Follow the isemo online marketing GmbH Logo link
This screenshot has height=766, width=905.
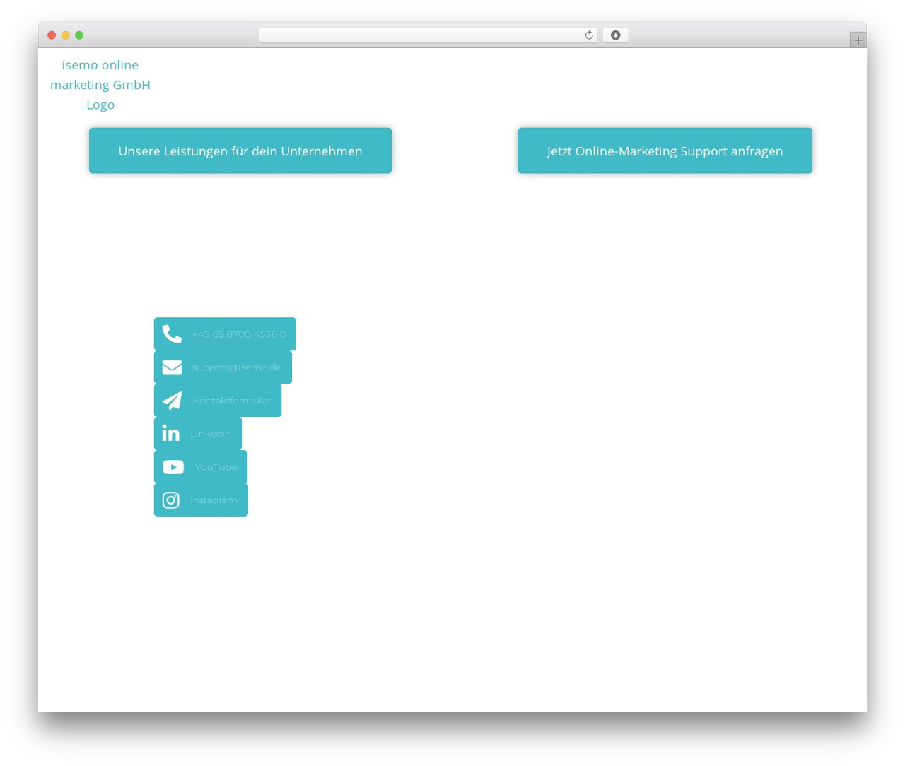tap(100, 85)
